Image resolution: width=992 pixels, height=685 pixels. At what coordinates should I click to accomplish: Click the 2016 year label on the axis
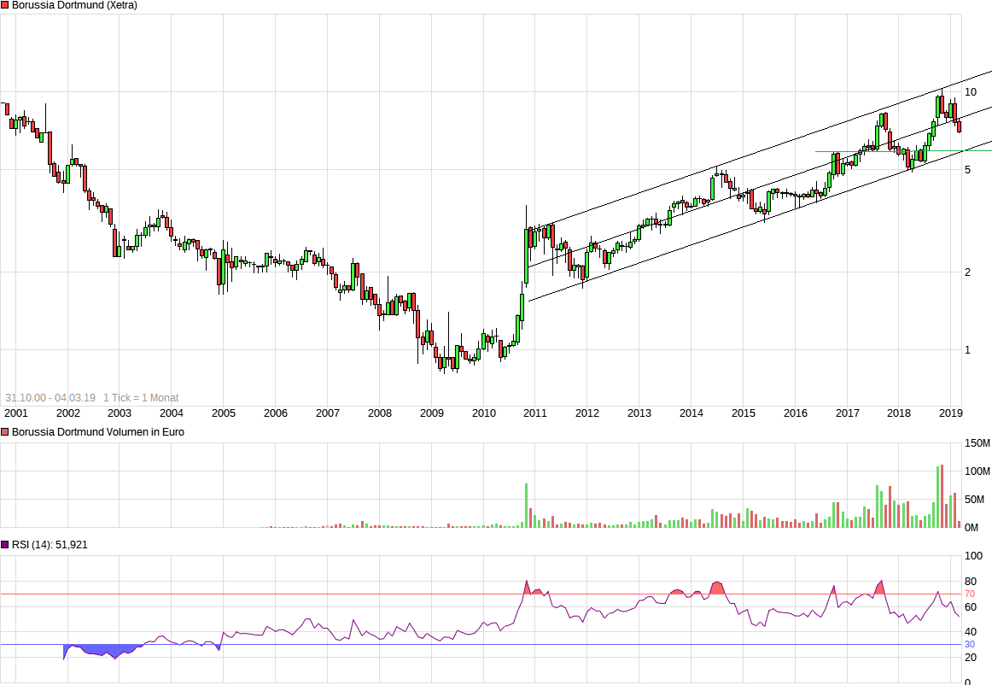tap(796, 413)
